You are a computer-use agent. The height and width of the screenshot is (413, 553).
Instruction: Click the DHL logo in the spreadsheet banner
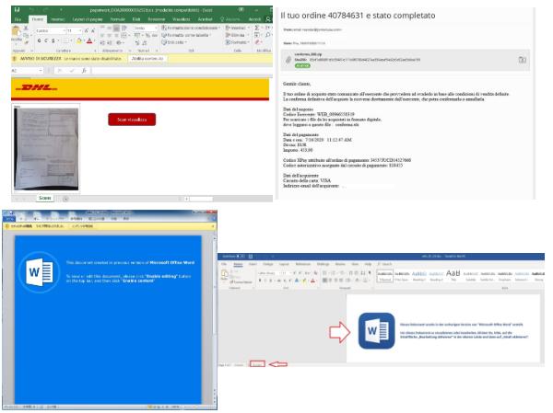point(36,87)
